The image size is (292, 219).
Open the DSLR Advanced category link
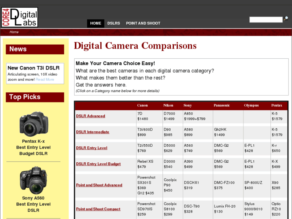click(x=90, y=116)
